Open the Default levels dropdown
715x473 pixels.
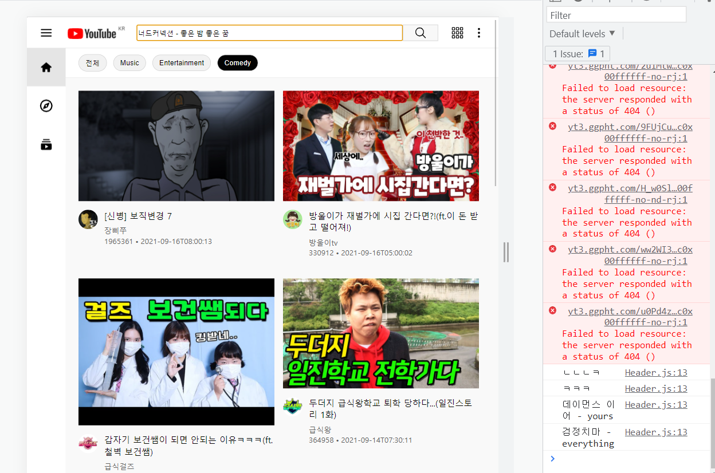(583, 34)
